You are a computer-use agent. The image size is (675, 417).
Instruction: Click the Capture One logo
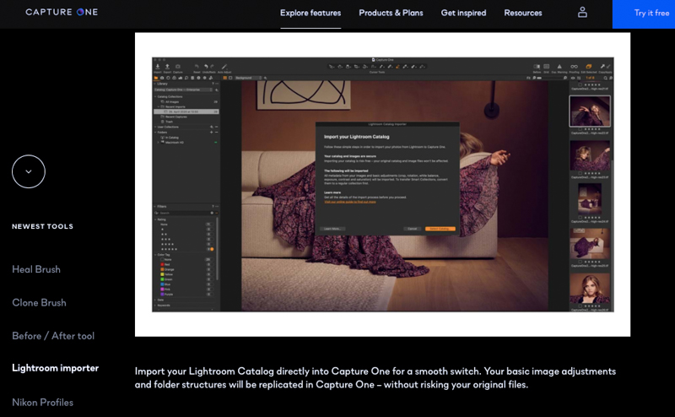click(62, 12)
